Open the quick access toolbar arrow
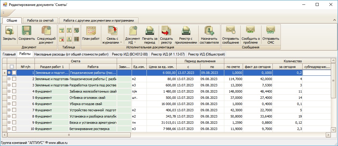This screenshot has height=146, width=338. [3, 13]
